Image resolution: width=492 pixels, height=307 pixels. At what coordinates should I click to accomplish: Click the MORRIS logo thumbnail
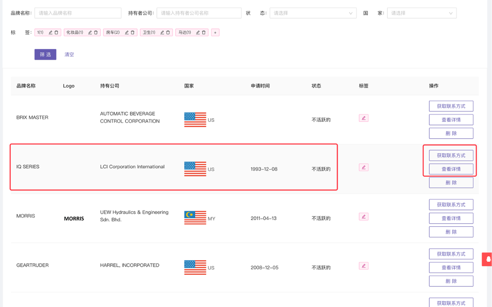[x=74, y=219]
